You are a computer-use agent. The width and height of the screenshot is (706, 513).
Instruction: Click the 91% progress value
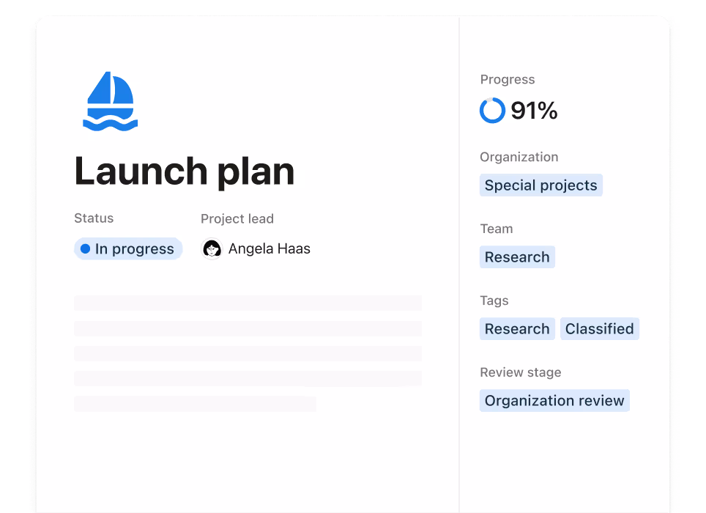[535, 110]
